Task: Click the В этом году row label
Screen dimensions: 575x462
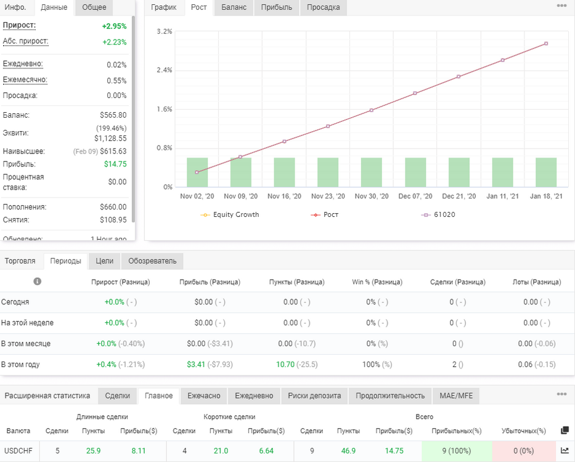Action: tap(20, 365)
